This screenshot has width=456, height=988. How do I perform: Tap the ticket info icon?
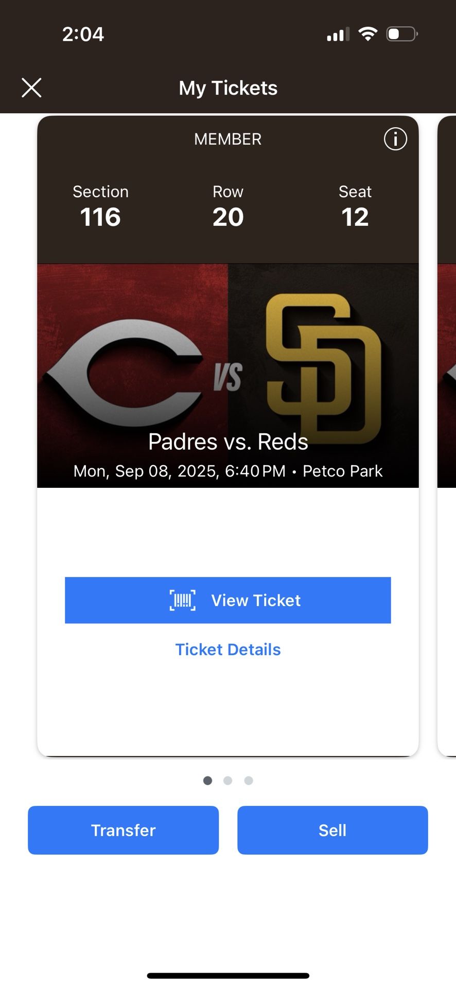coord(395,139)
